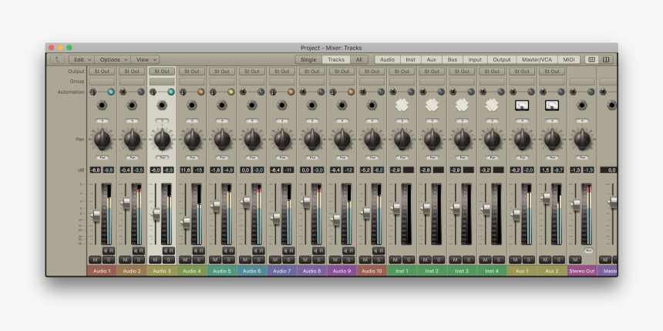Record-enable the Audio 8 channel

321,251
